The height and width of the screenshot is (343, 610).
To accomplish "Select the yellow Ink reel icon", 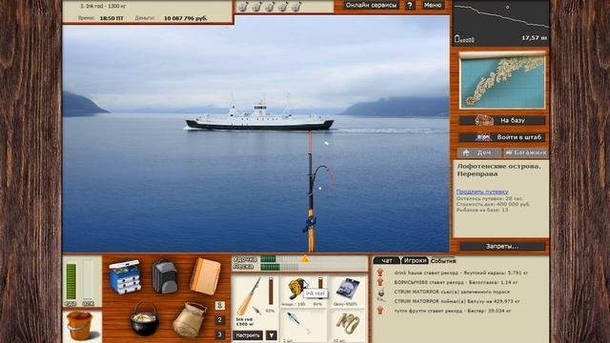I will [296, 289].
